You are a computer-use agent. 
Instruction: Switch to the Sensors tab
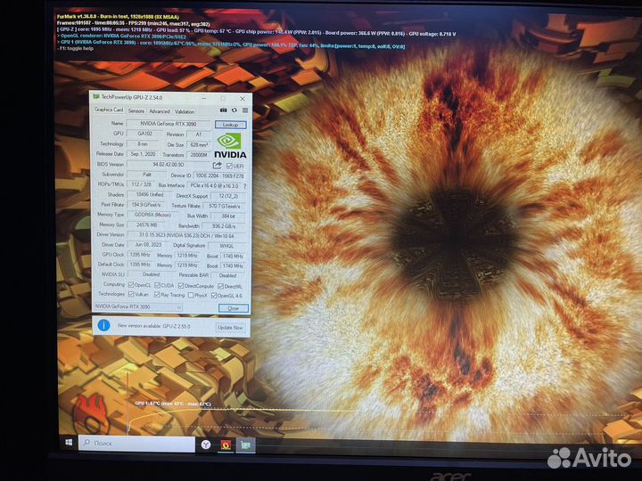pyautogui.click(x=136, y=110)
